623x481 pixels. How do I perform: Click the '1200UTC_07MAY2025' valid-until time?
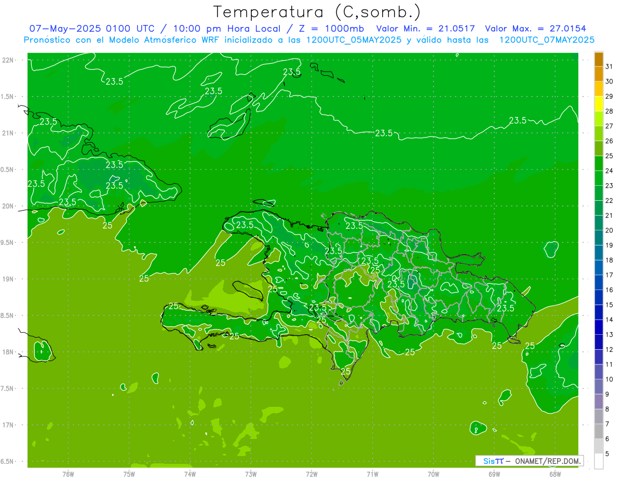pyautogui.click(x=547, y=40)
